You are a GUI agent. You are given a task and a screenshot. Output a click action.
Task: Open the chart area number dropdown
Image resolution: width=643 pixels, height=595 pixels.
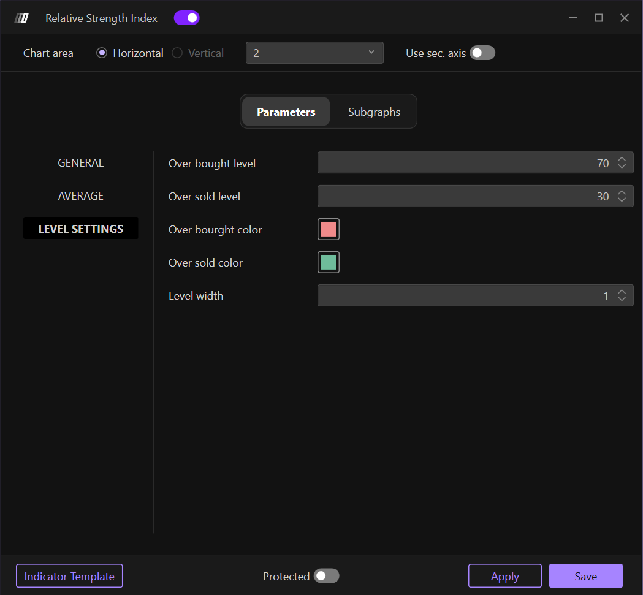point(314,53)
